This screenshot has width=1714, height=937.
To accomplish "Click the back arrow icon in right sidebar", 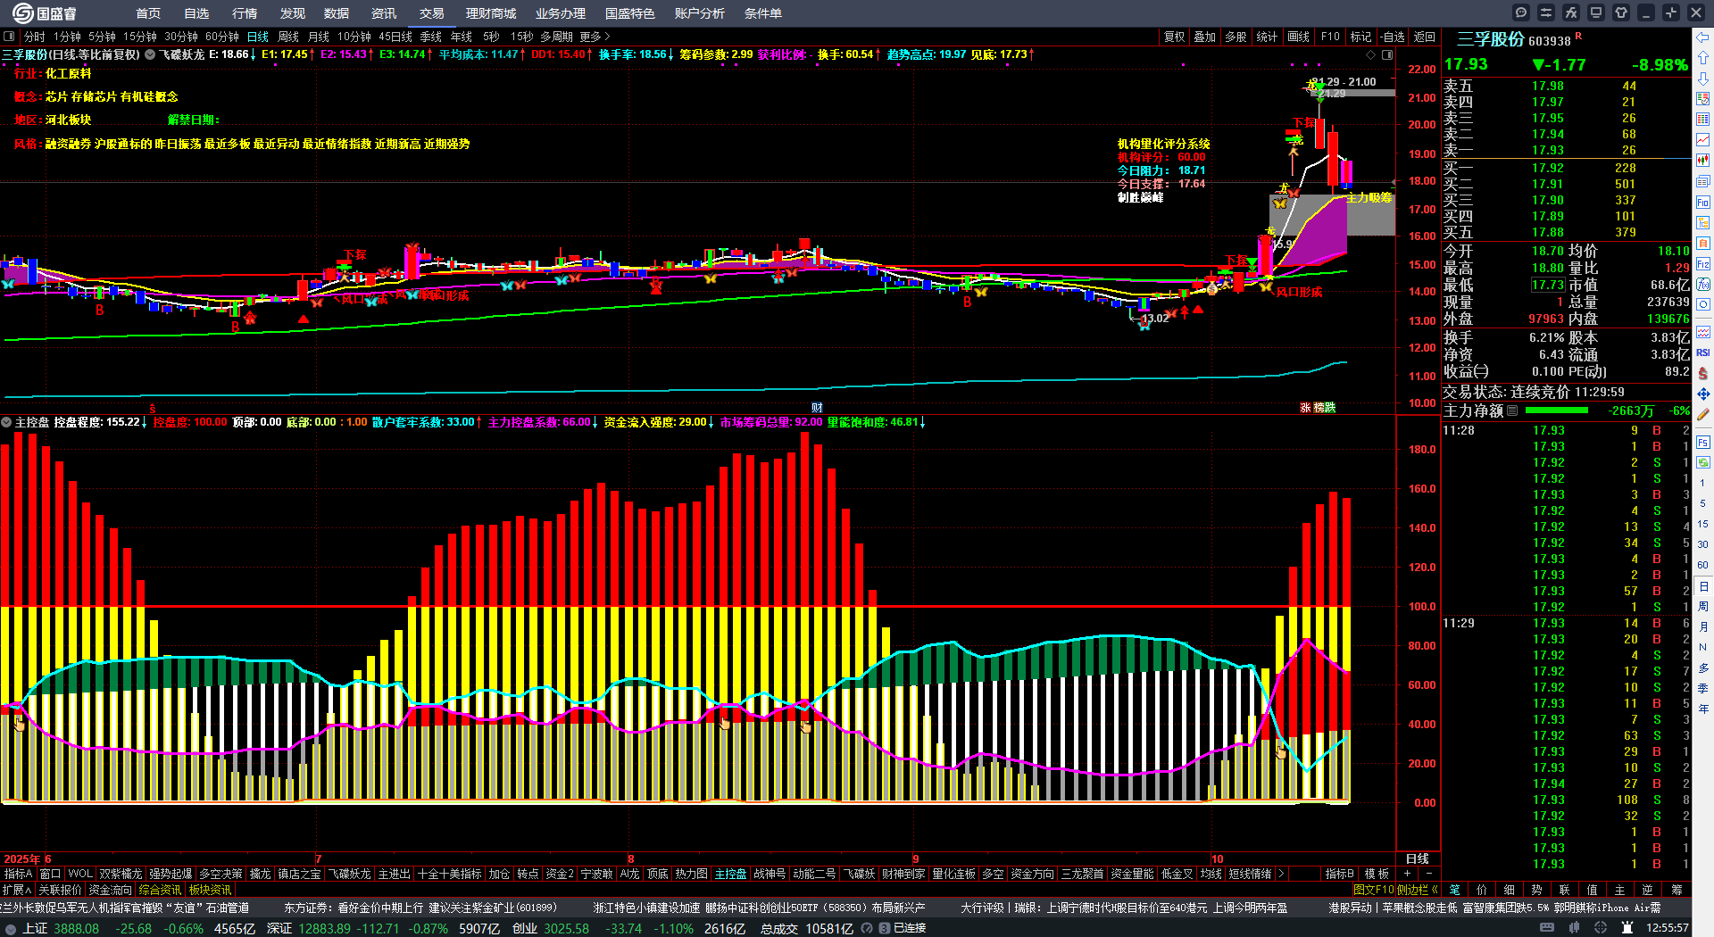I will (x=1703, y=37).
